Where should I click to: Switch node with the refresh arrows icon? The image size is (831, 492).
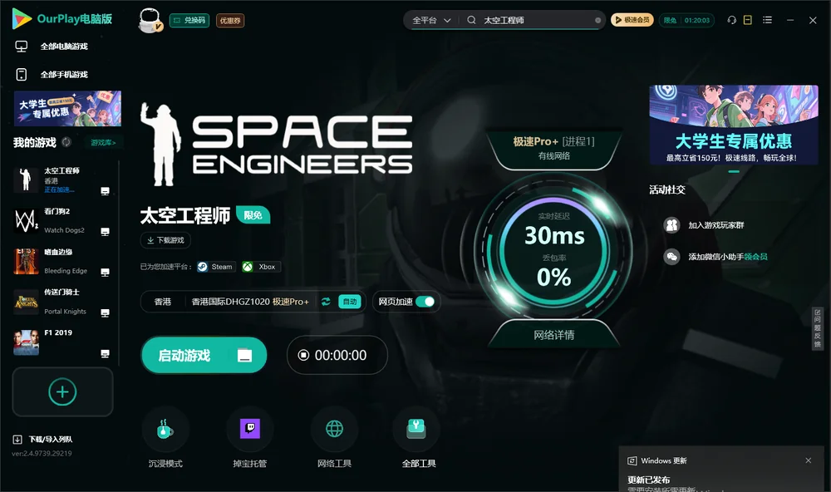coord(326,302)
